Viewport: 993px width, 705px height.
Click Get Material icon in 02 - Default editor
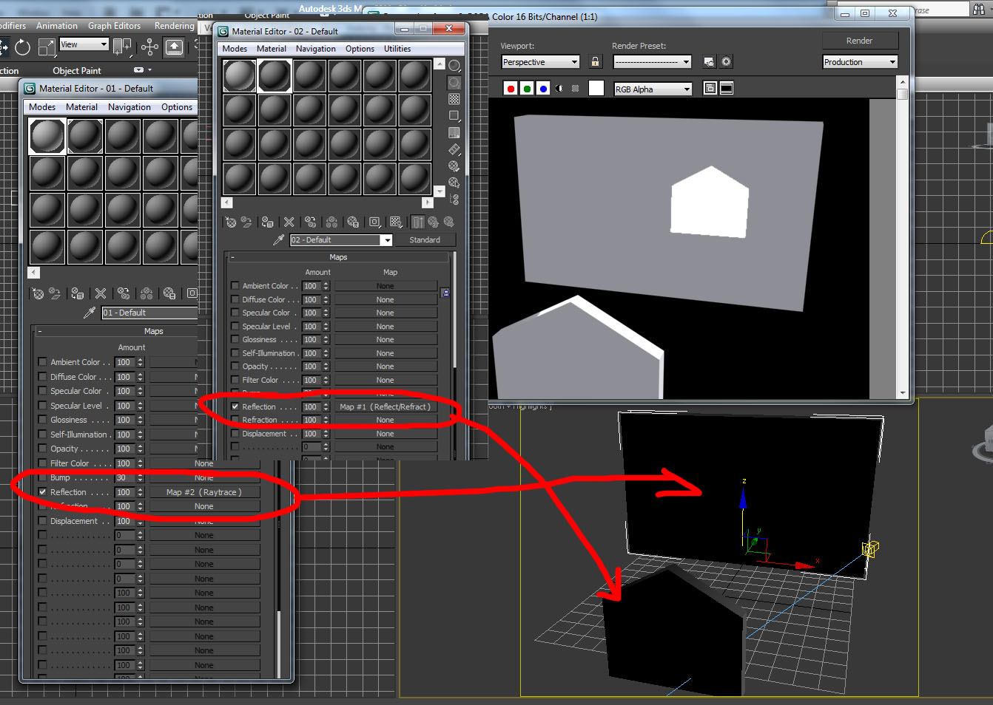tap(231, 222)
